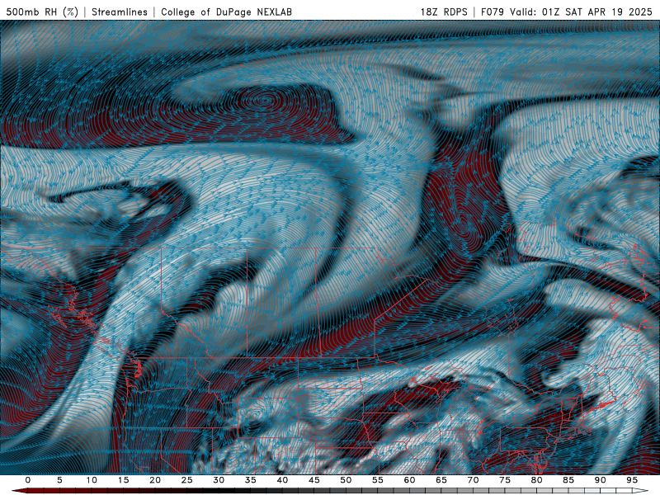Click the colorbar label '5'
Screen dimensions: 660x495
[x=59, y=480]
